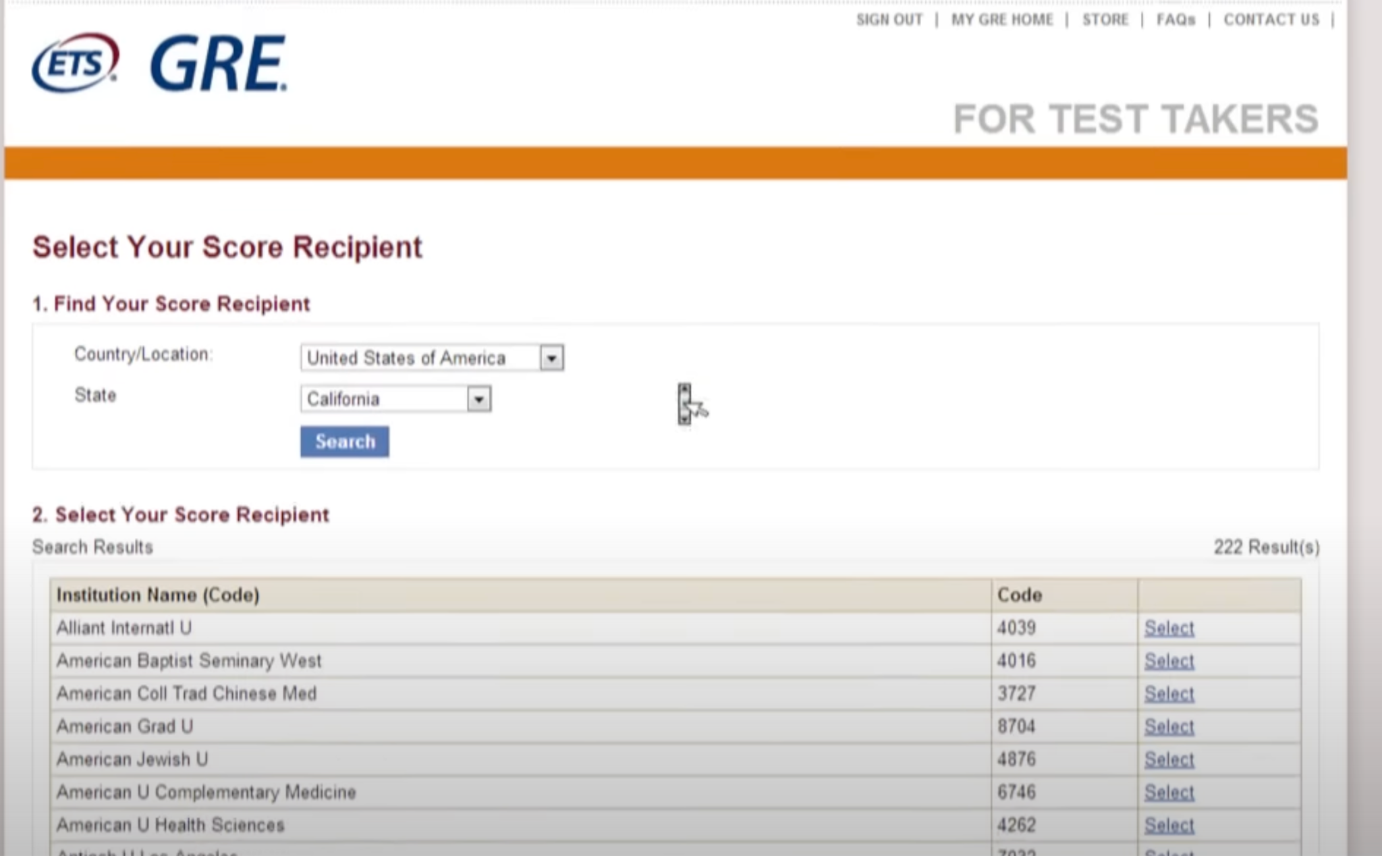Open the Store link
Viewport: 1382px width, 856px height.
(x=1105, y=20)
